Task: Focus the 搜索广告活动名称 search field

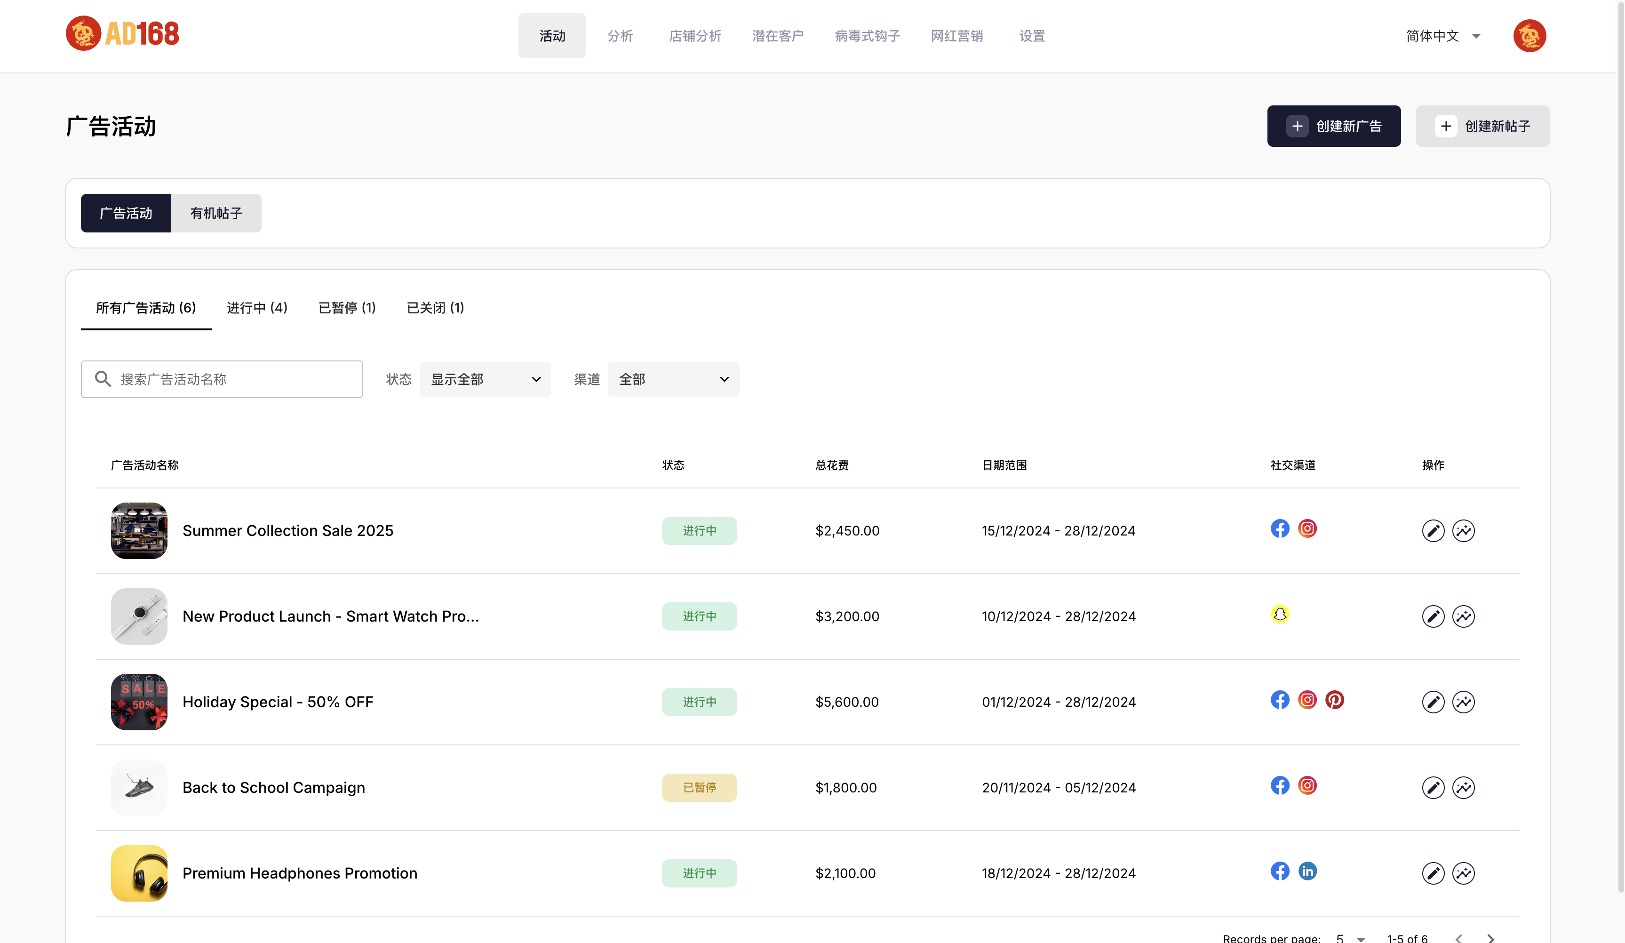Action: (222, 379)
